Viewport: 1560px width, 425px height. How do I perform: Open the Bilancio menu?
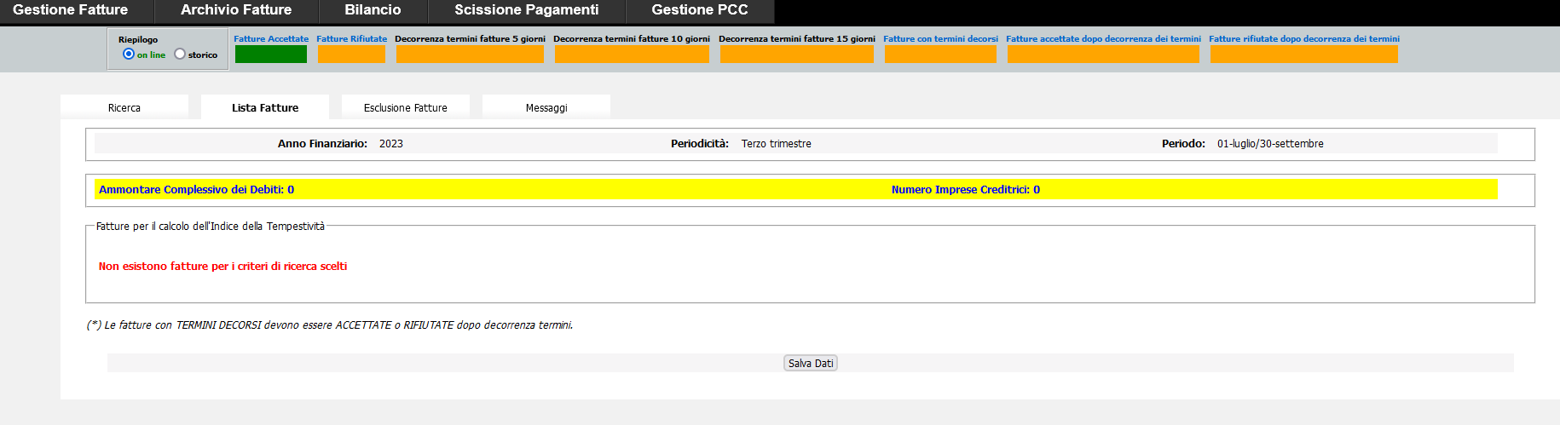373,10
